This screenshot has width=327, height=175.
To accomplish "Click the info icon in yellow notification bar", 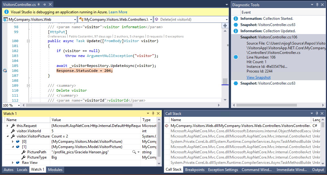I will [x=7, y=12].
